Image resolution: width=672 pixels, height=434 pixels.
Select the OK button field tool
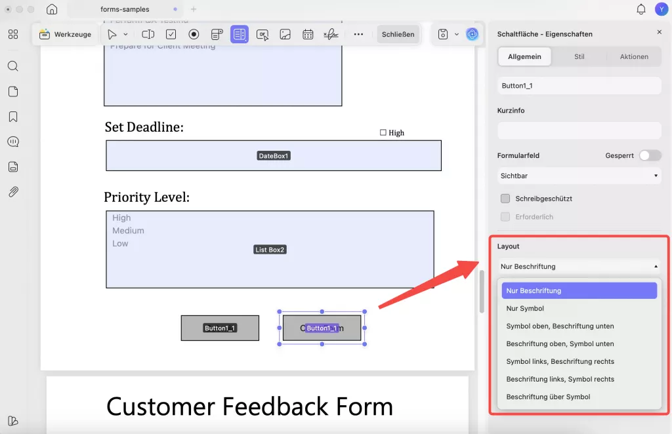(x=262, y=34)
